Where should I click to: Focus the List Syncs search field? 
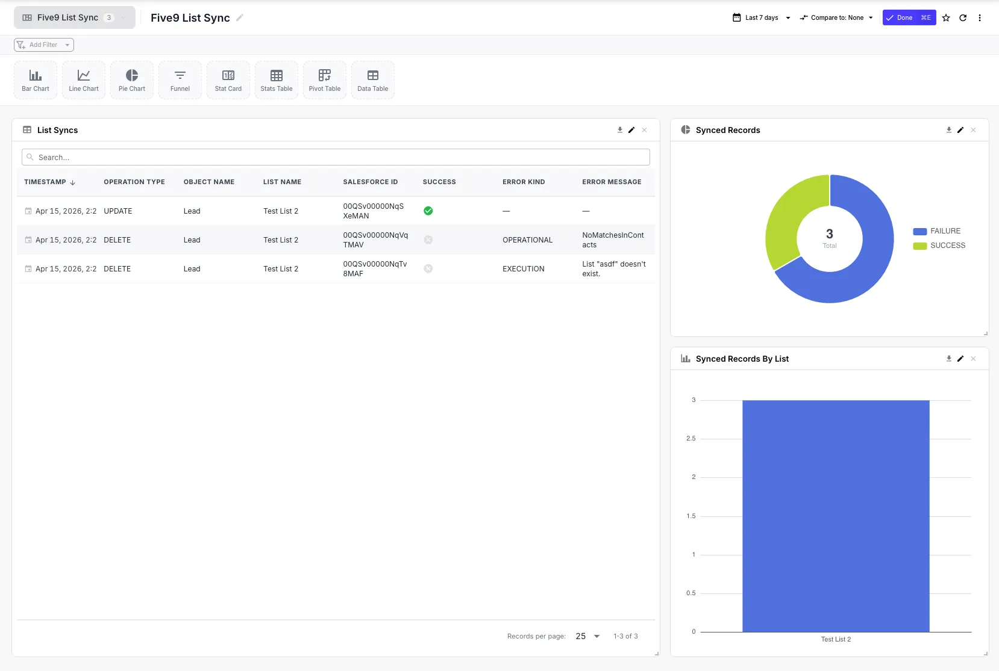pos(336,157)
